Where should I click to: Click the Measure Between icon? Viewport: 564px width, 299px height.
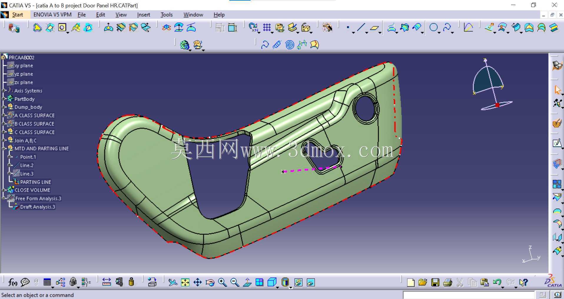coord(106,282)
